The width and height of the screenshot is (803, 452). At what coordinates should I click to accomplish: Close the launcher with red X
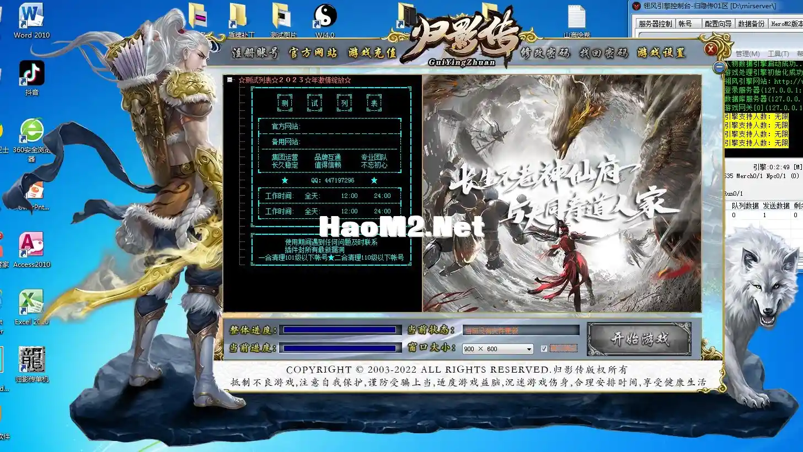(x=711, y=50)
